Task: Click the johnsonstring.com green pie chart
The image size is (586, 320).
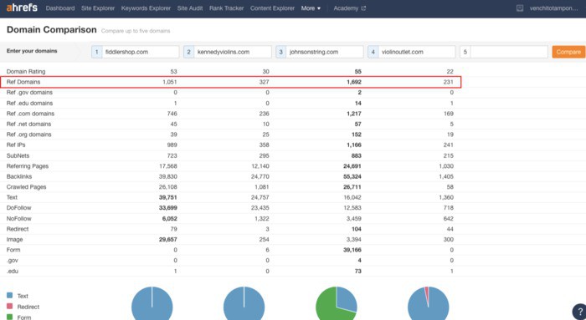Action: 337,303
